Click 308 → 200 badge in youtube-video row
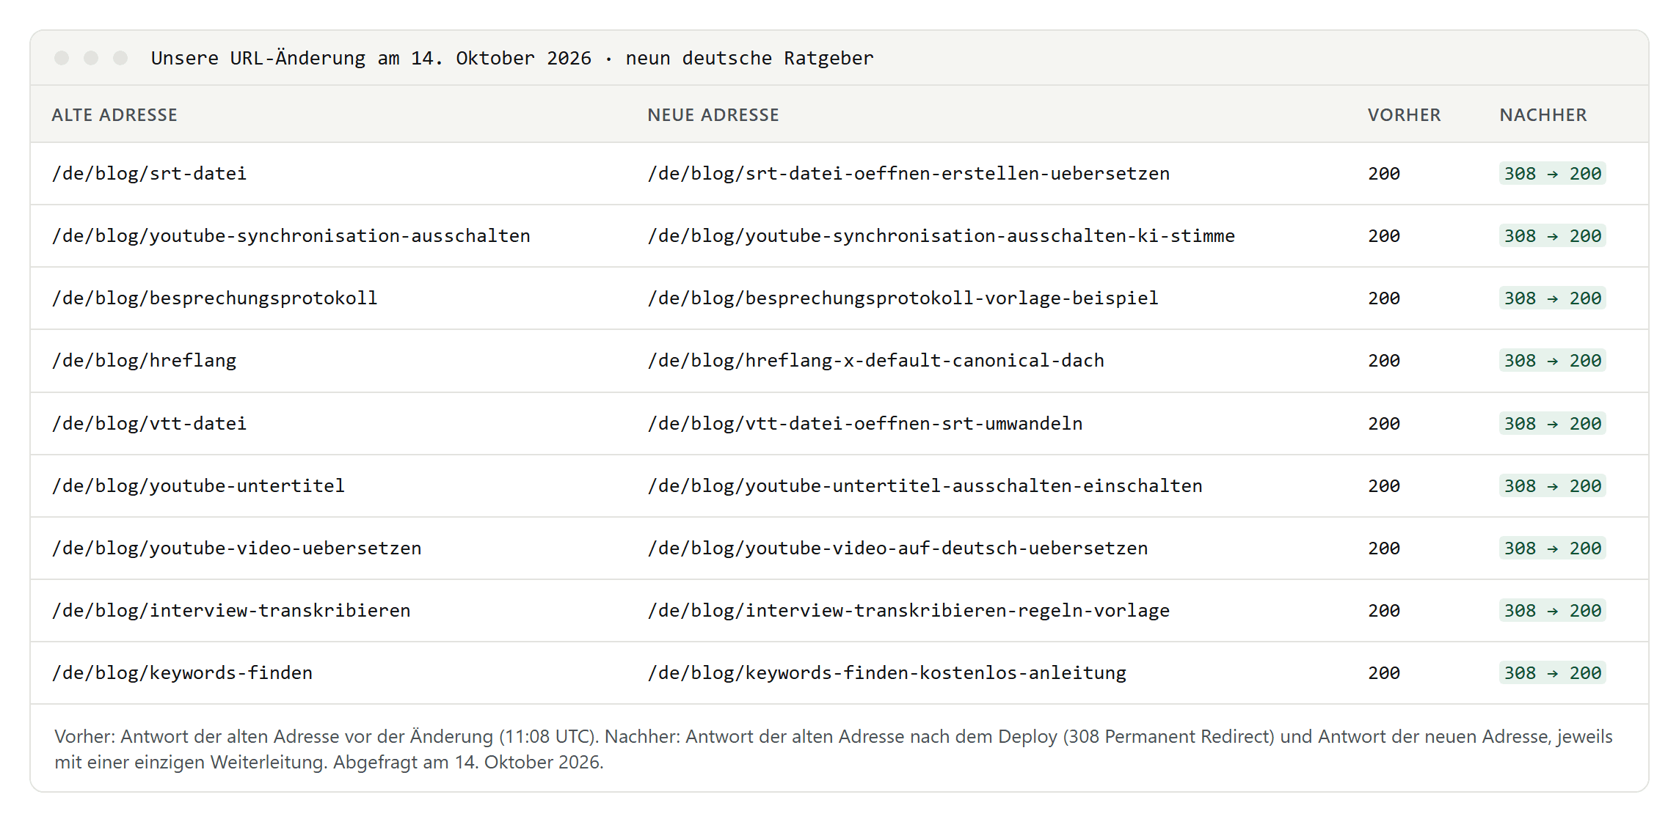Image resolution: width=1679 pixels, height=822 pixels. click(1553, 548)
